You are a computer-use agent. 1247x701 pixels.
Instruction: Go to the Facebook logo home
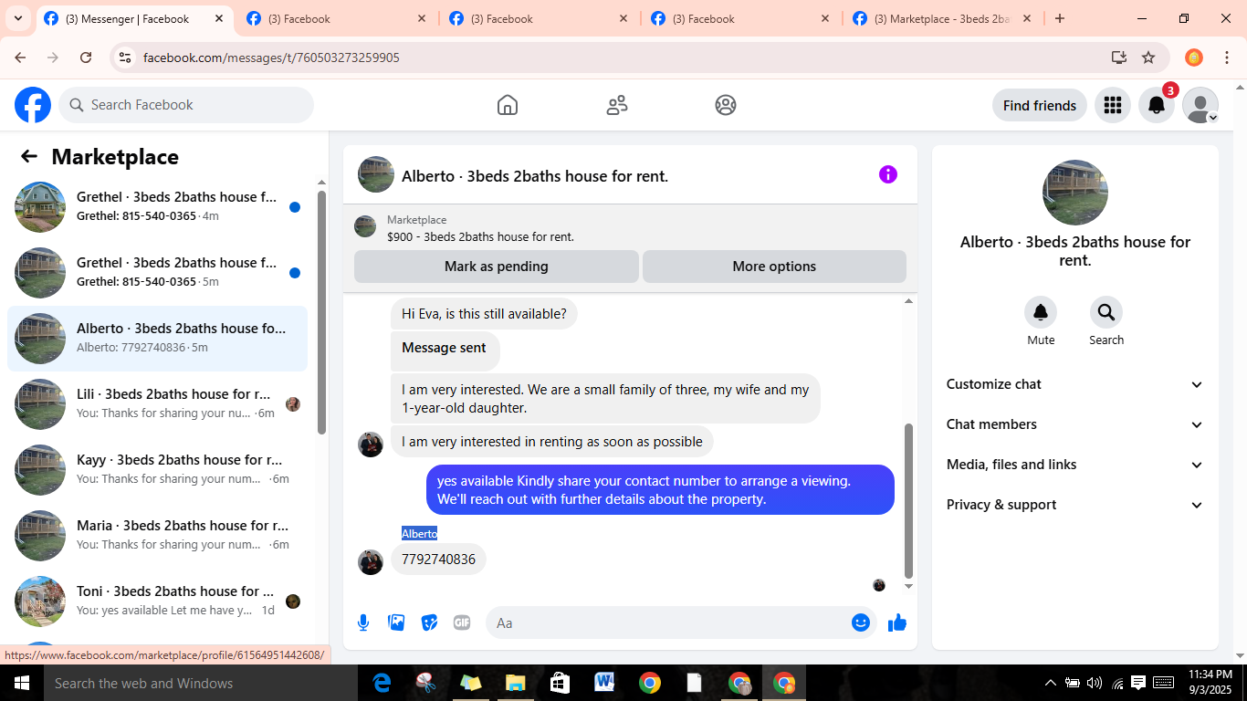(x=33, y=105)
